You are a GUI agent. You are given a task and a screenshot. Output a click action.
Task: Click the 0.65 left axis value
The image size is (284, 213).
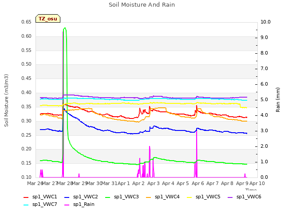27,22
